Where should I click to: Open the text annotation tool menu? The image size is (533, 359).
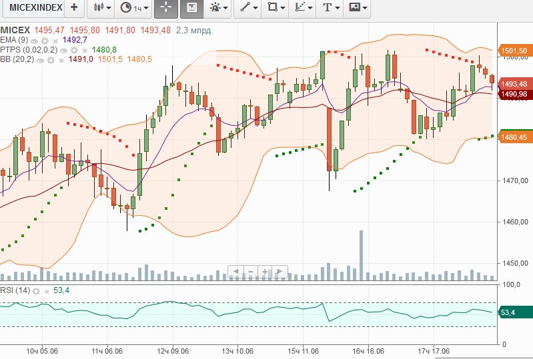click(x=330, y=8)
